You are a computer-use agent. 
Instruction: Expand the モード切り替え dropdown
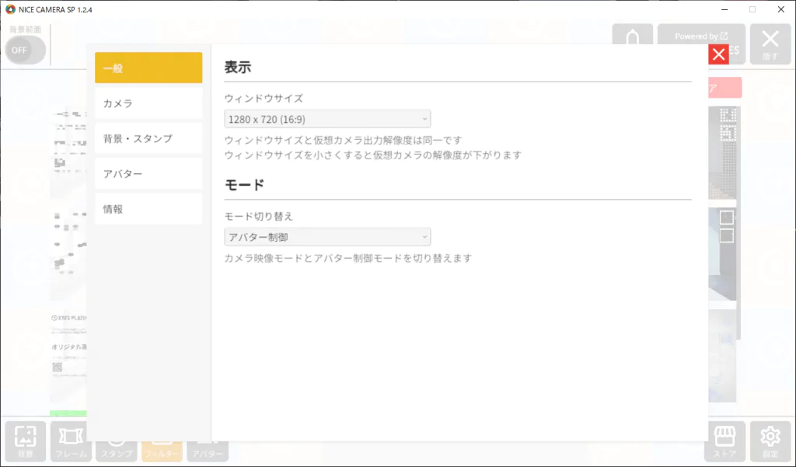tap(327, 237)
